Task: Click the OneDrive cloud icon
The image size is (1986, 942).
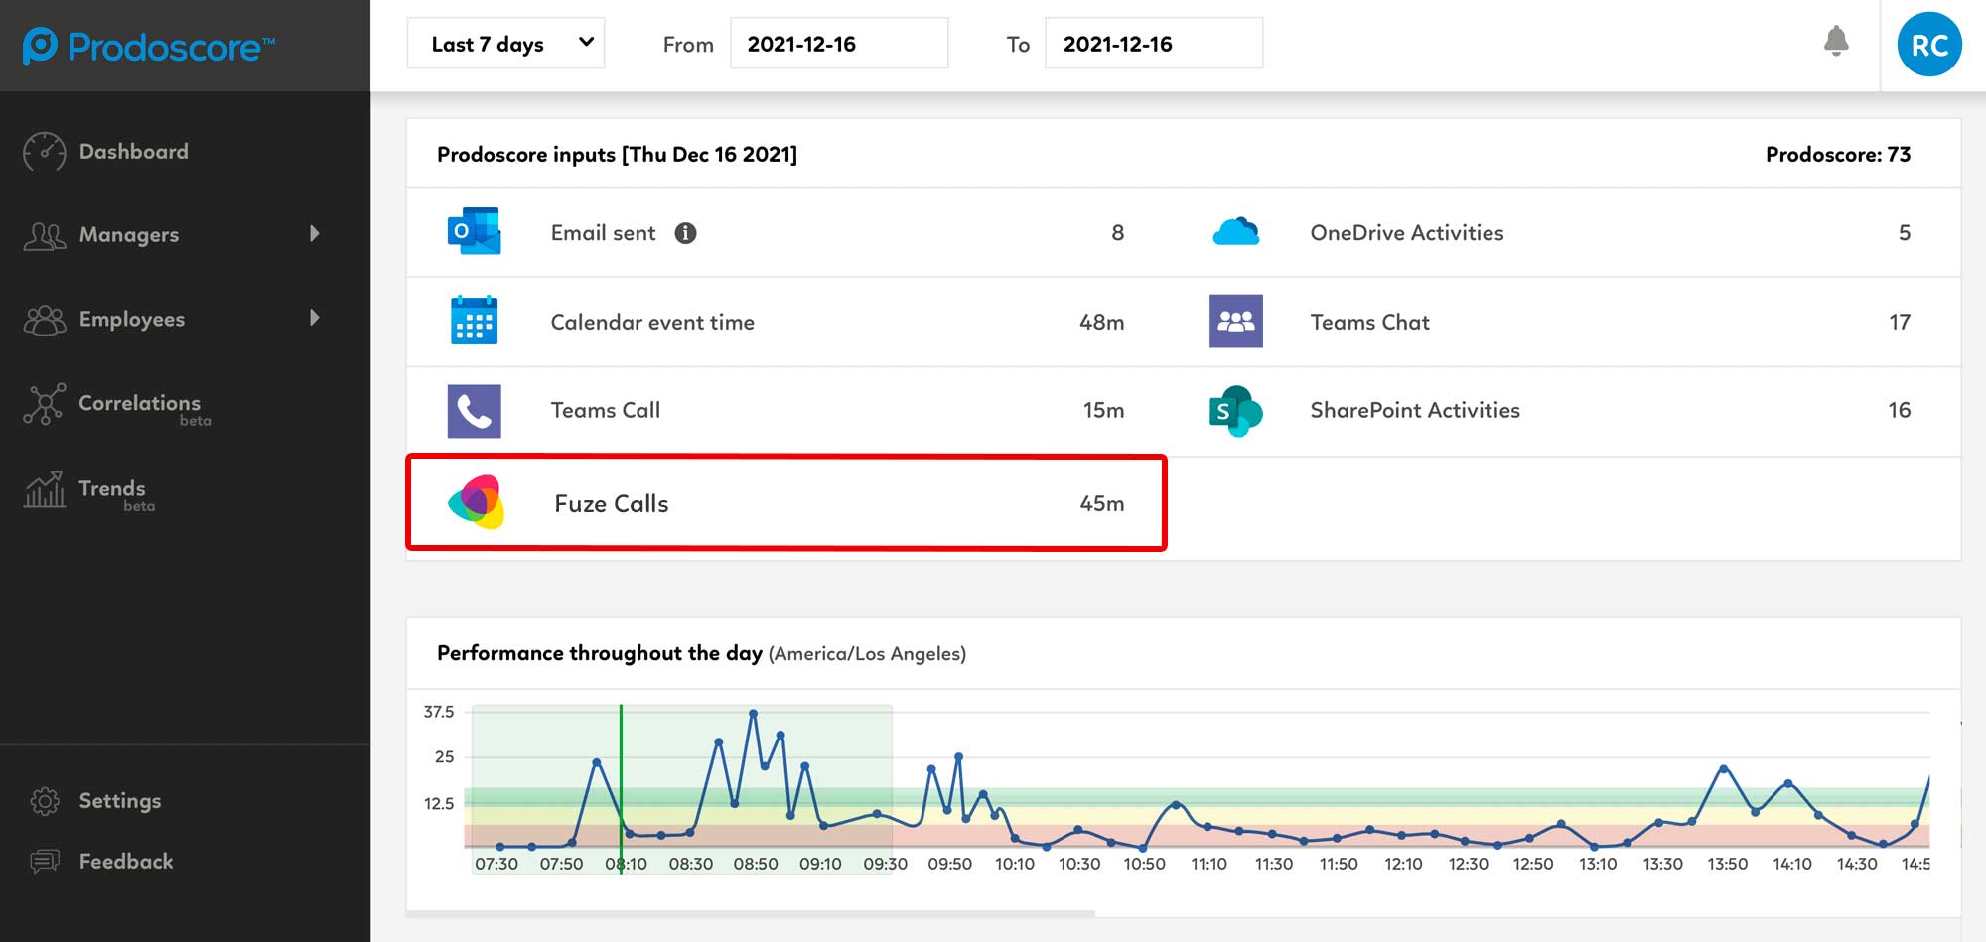Action: point(1235,232)
